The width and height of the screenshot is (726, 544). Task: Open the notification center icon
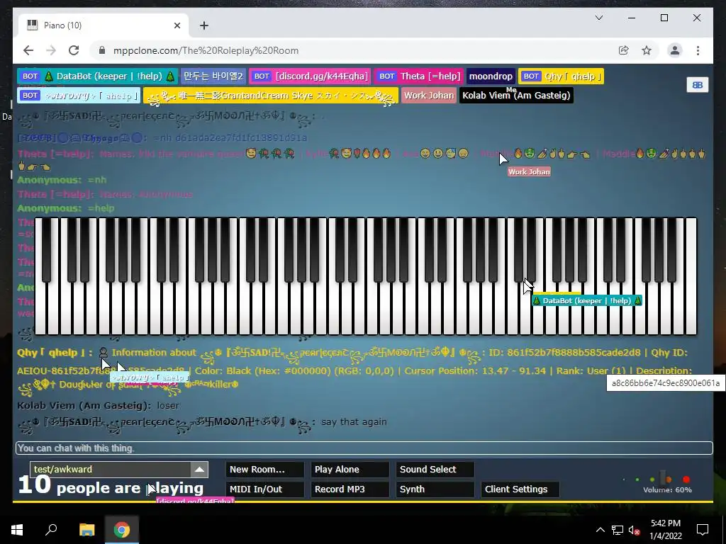pos(703,530)
